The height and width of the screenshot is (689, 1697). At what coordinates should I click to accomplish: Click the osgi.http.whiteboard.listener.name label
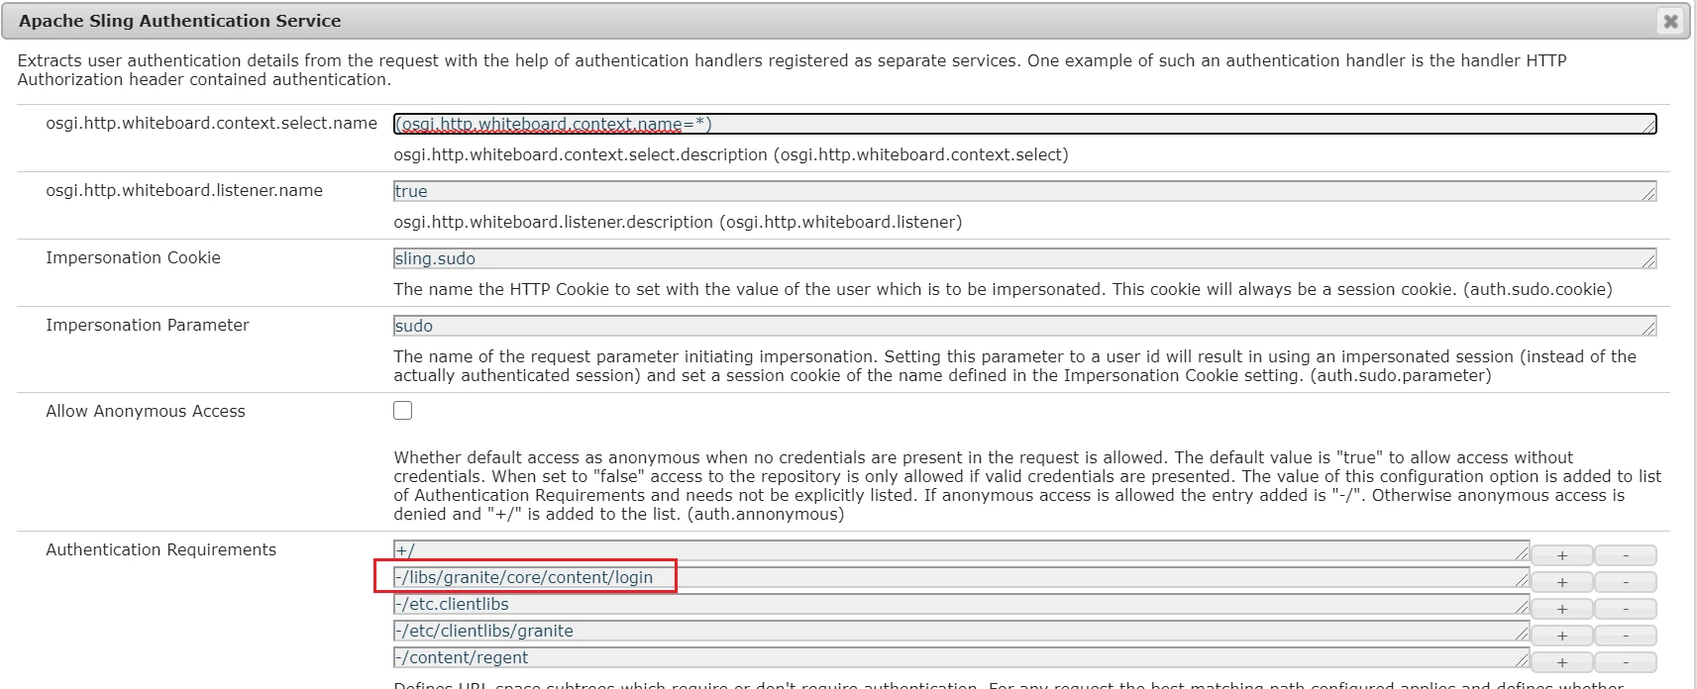click(x=184, y=190)
